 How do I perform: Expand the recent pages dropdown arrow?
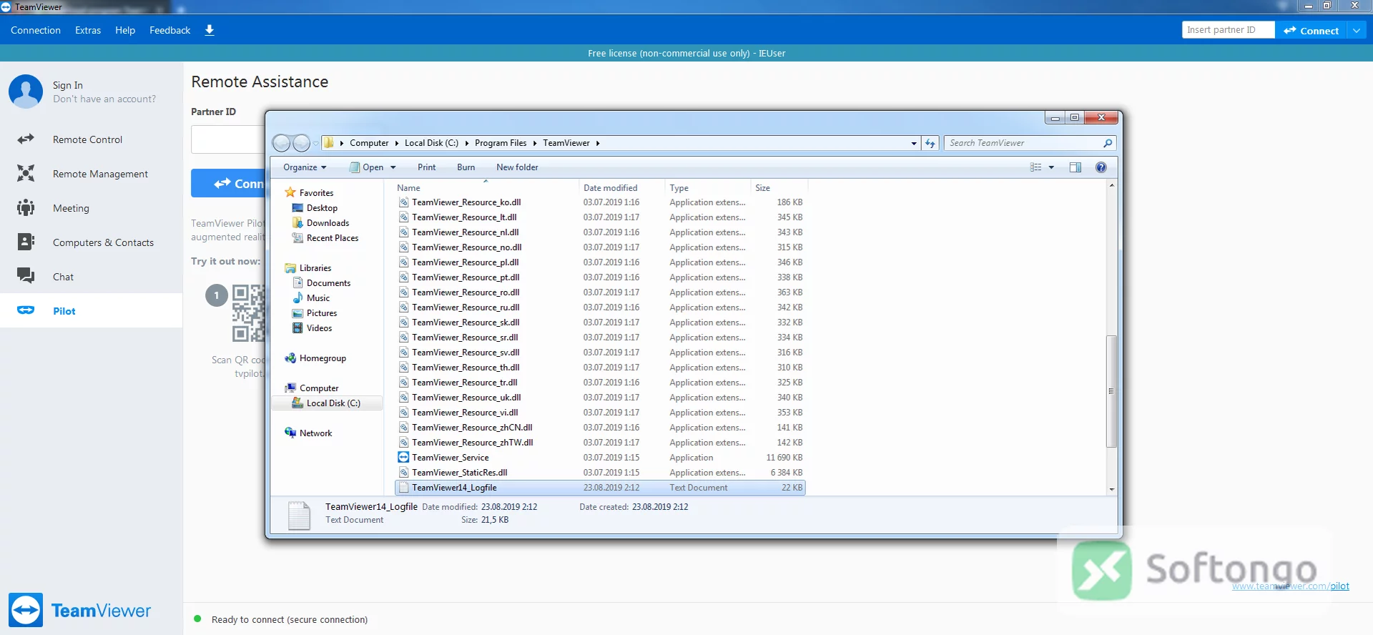[x=315, y=144]
